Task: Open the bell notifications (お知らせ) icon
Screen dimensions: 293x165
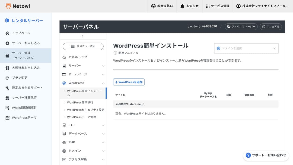Action: point(182,6)
